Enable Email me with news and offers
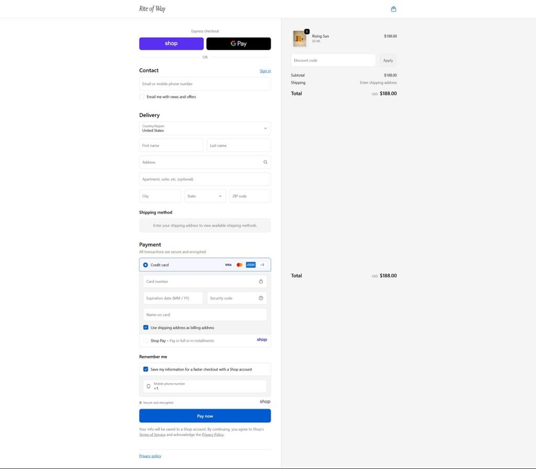The height and width of the screenshot is (469, 536). 142,97
